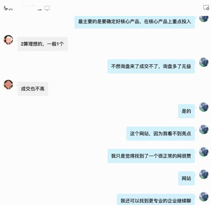Click sender avatar beside "我还可以找到更专业的企业" message
Screen dimensions: 211x205
click(204, 197)
